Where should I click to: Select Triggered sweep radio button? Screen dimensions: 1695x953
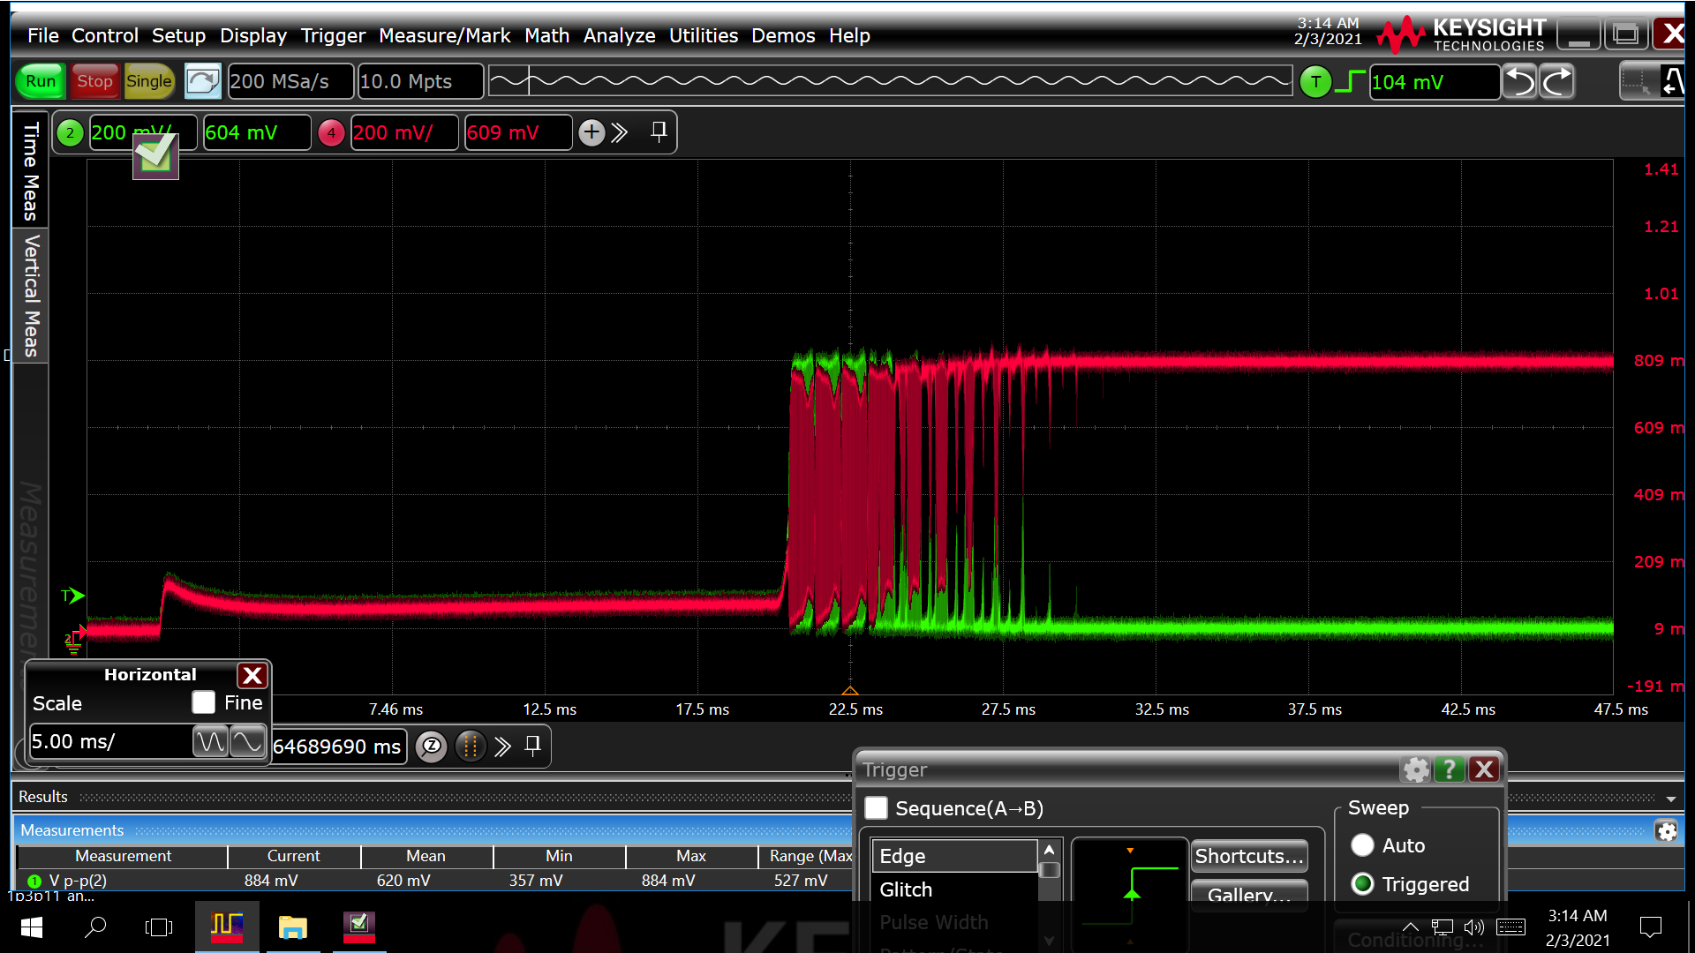point(1362,884)
